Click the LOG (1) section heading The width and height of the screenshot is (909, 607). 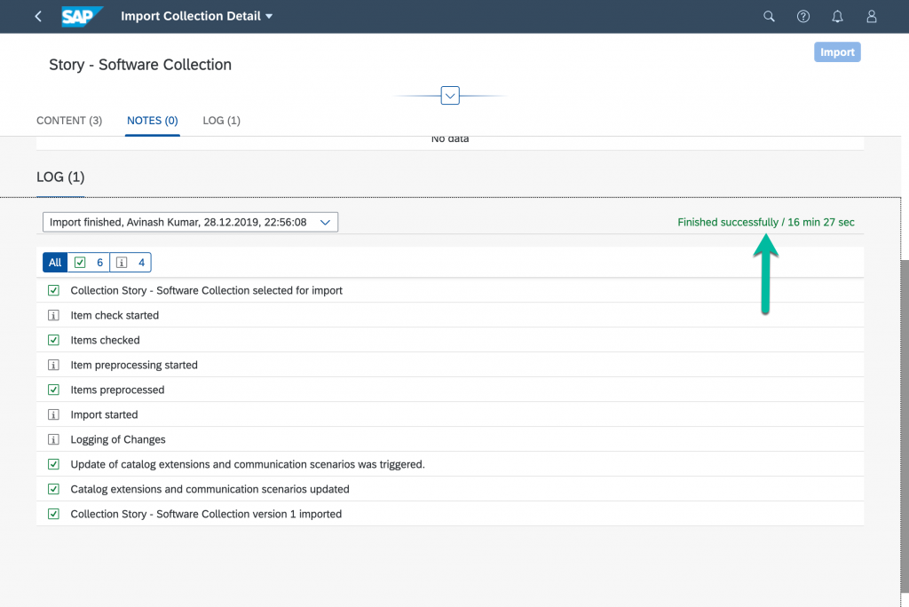pos(60,177)
